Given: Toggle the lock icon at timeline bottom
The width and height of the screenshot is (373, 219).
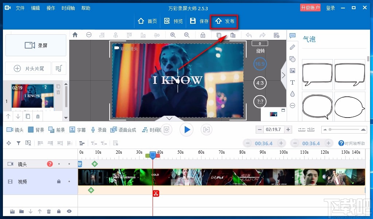Looking at the screenshot, I should [59, 211].
